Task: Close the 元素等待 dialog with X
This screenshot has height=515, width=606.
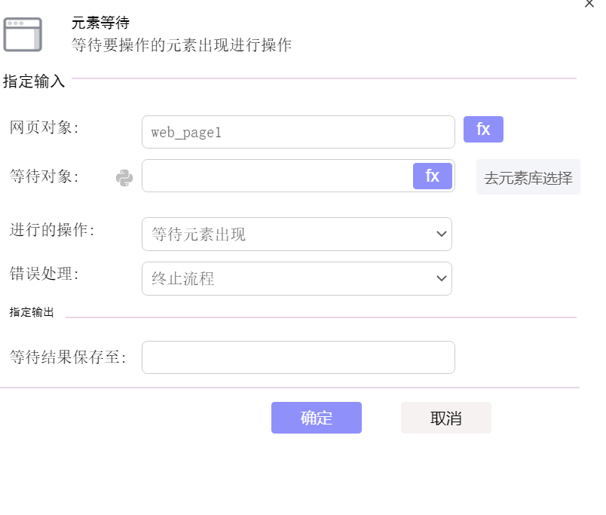Action: 589,4
